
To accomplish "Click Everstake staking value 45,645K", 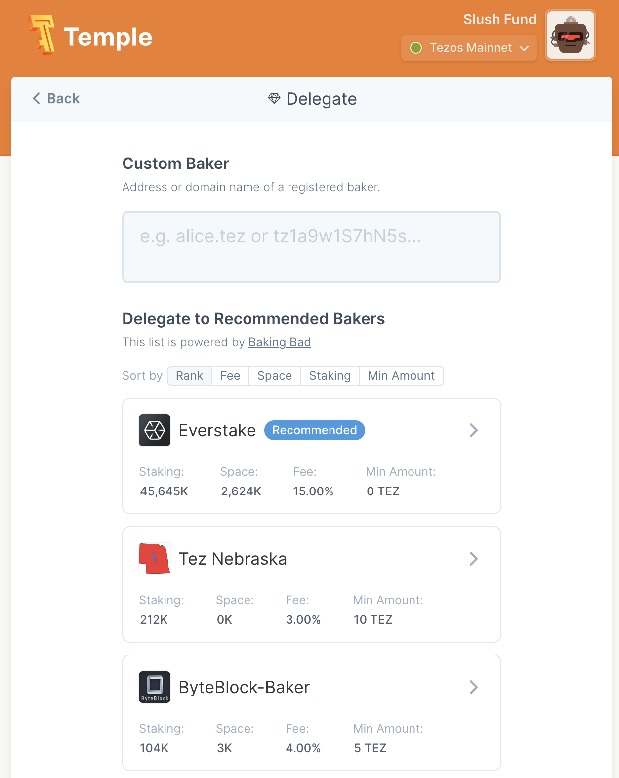I will pos(164,491).
